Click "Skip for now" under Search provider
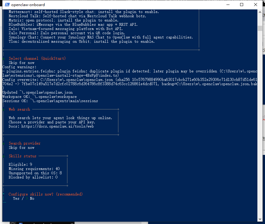 point(22,148)
